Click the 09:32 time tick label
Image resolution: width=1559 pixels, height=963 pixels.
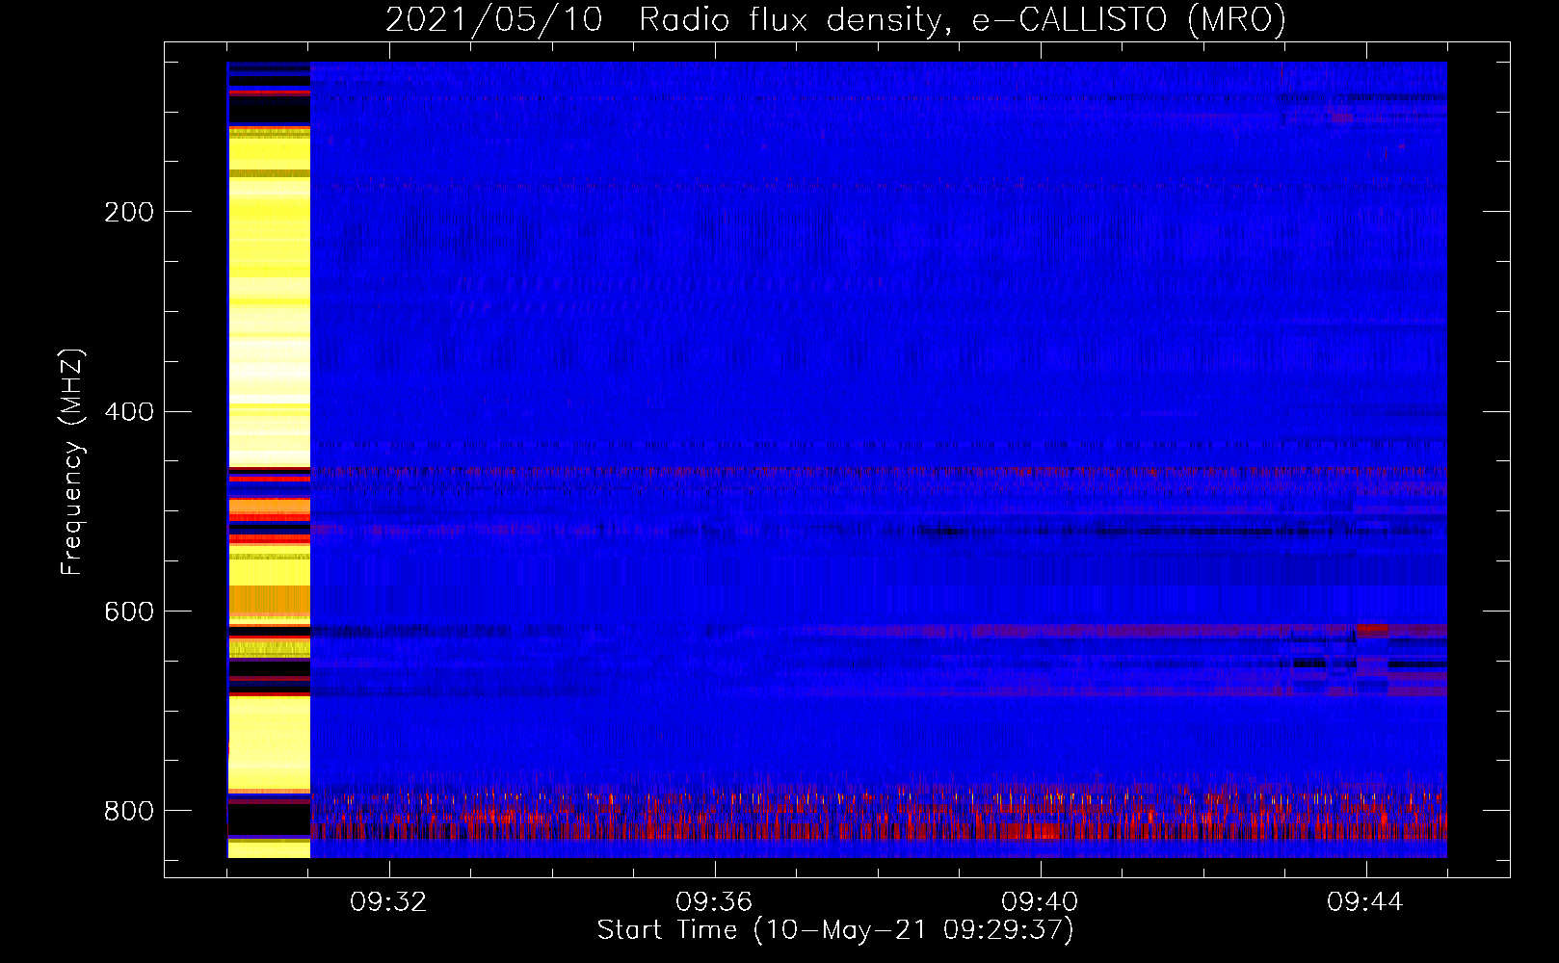coord(388,902)
